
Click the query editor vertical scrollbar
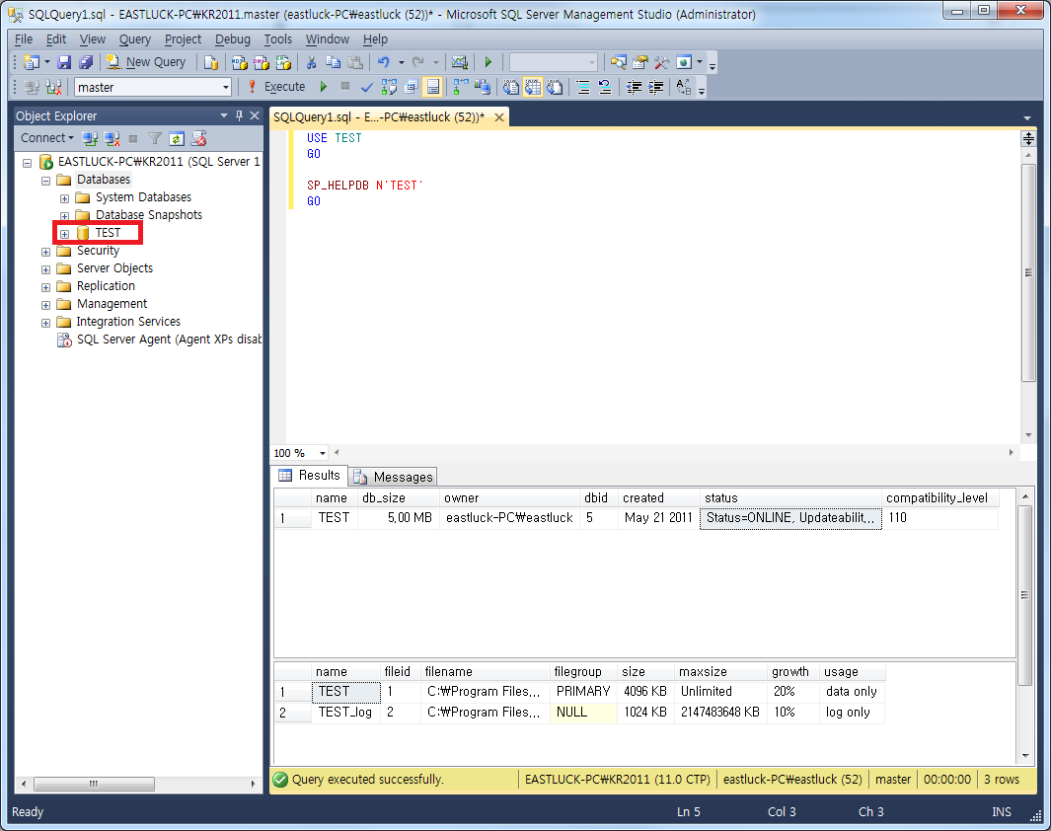click(x=1028, y=272)
